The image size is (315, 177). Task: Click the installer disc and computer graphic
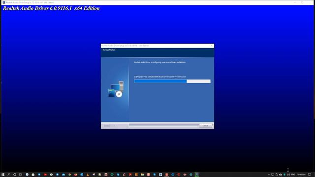116,89
